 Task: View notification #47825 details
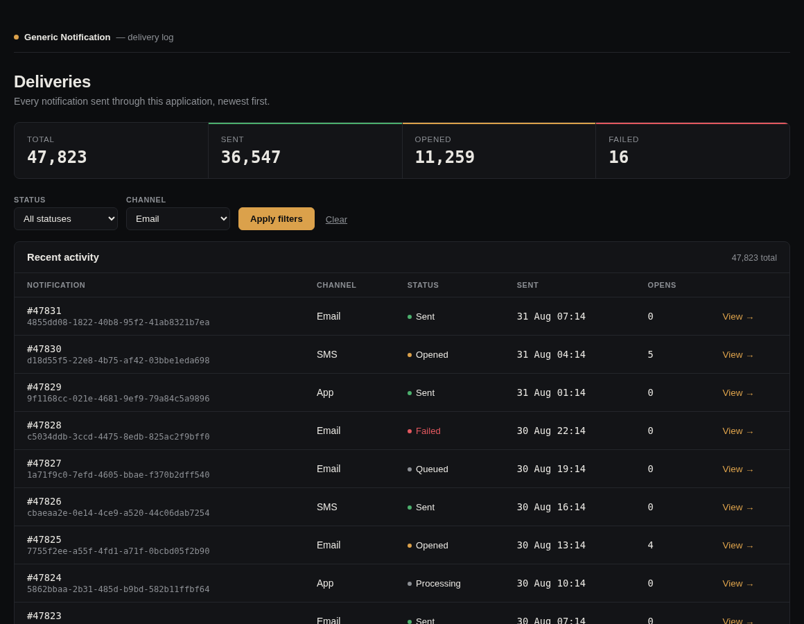738,546
